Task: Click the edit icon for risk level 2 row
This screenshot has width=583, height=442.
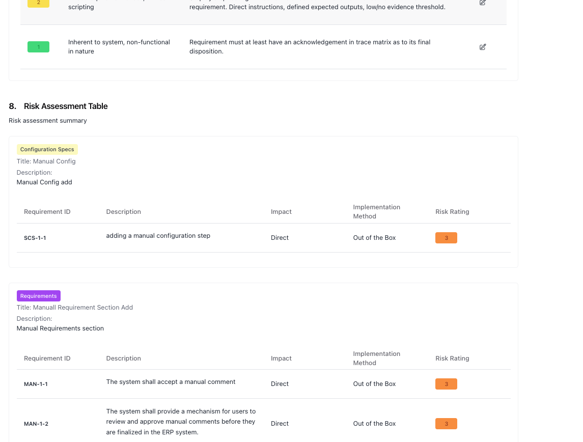Action: point(482,3)
